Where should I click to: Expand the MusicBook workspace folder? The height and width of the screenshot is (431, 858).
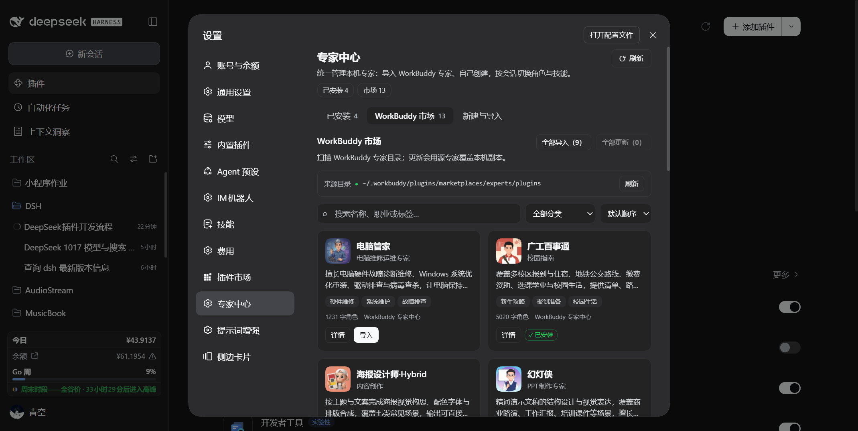(x=84, y=313)
